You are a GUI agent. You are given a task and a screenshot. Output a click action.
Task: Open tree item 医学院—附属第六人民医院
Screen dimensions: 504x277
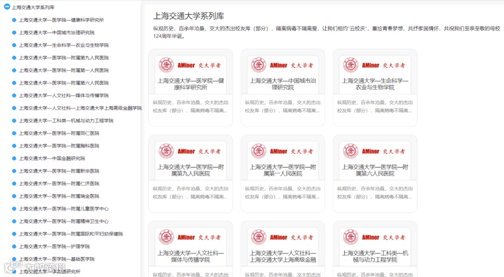tap(63, 83)
